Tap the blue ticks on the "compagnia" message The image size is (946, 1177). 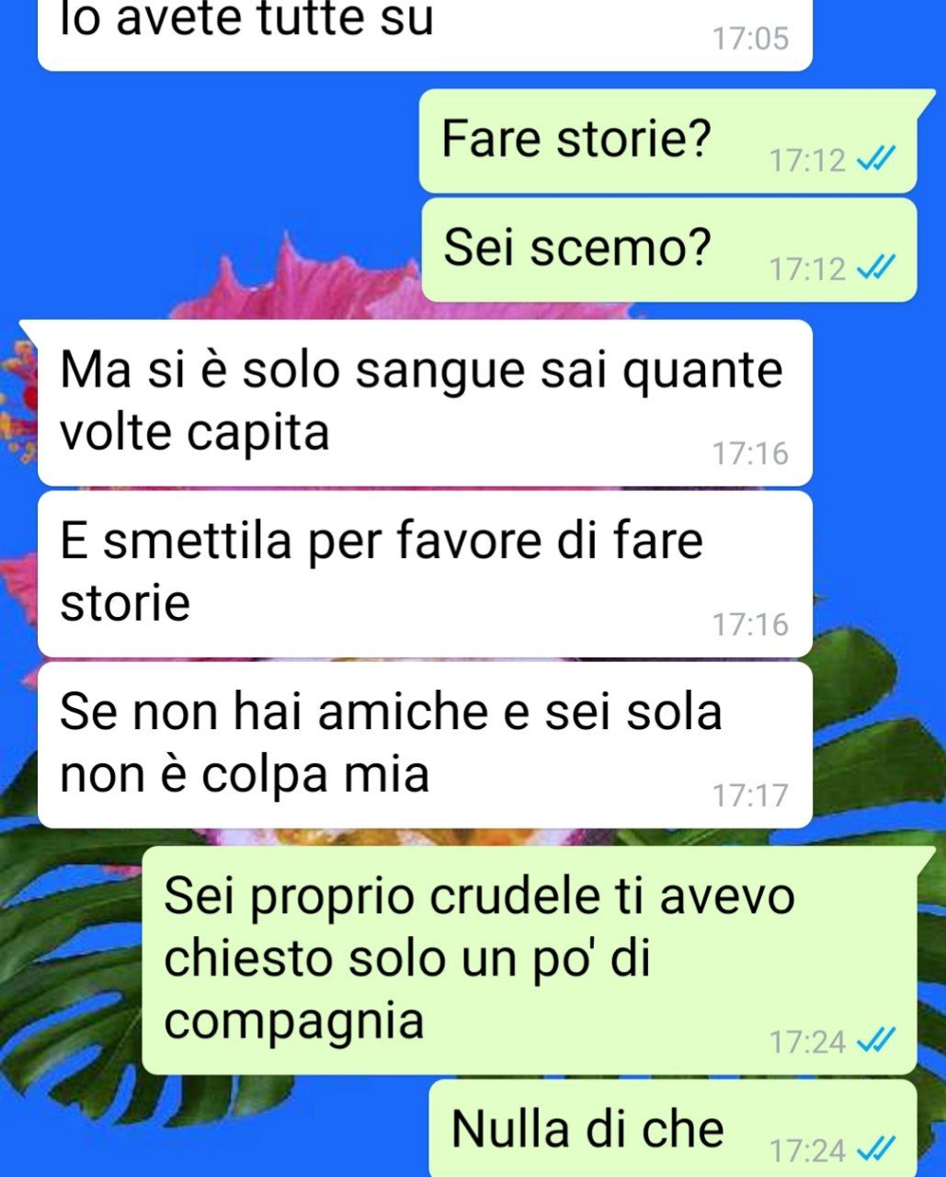point(874,1042)
